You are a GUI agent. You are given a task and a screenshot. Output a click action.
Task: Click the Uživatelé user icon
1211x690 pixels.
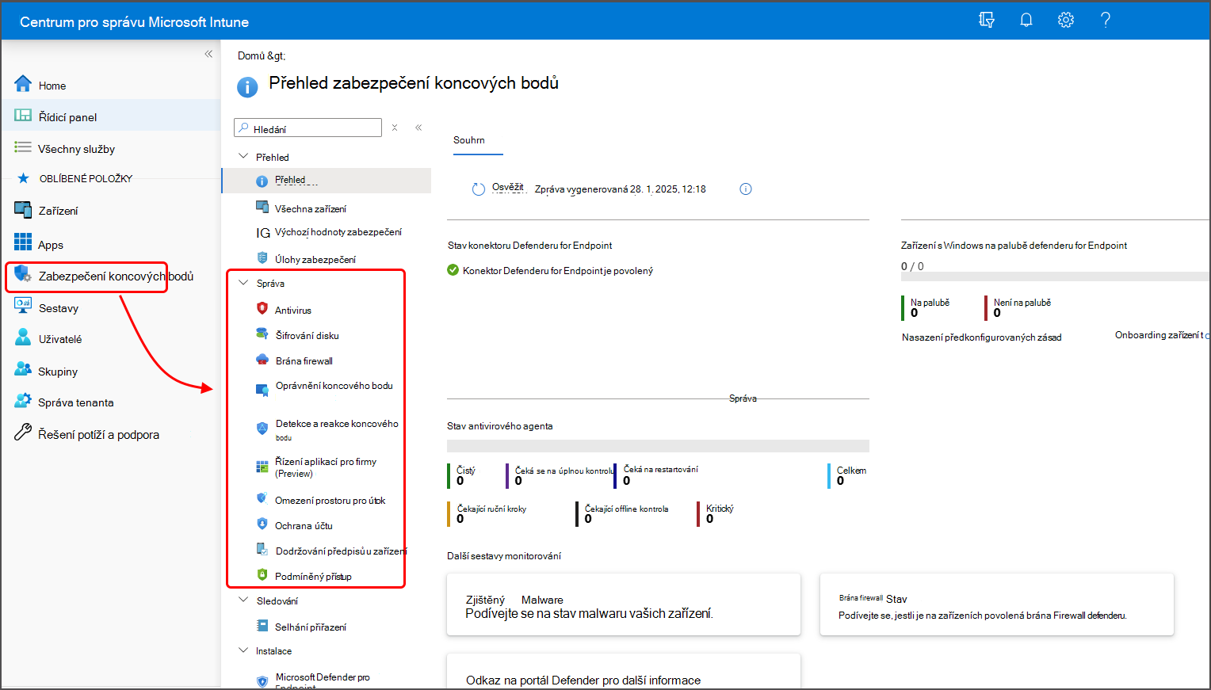pyautogui.click(x=23, y=337)
